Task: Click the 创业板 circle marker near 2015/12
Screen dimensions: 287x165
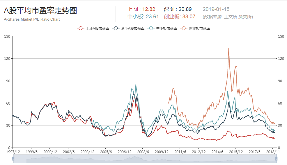Action: [x=236, y=67]
